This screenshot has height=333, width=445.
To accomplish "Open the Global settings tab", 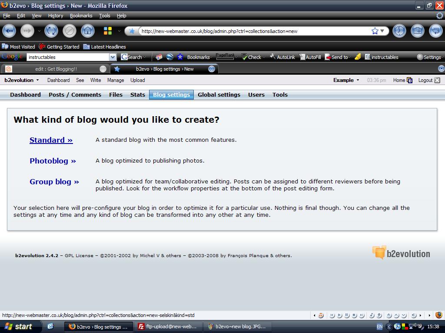I will (x=219, y=95).
